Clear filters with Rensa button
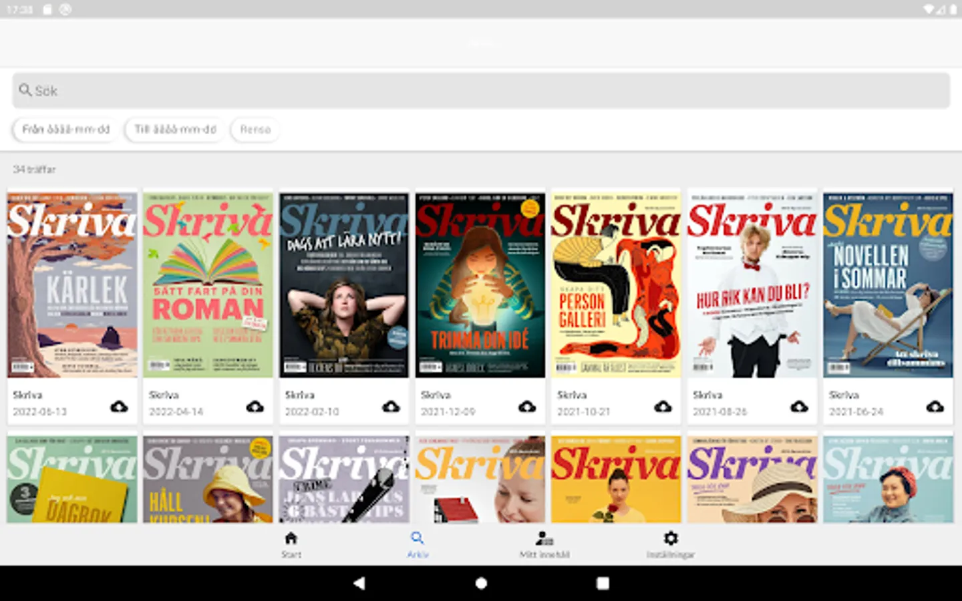Viewport: 962px width, 601px height. 255,130
